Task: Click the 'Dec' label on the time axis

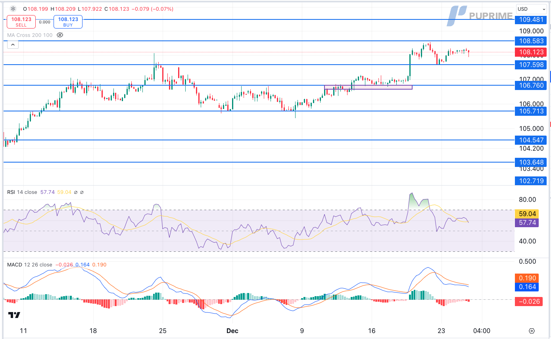Action: pos(232,331)
